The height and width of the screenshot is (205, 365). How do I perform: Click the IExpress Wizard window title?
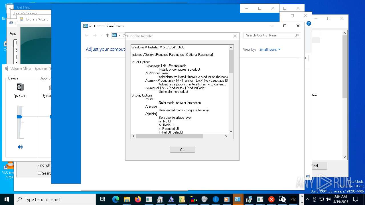coord(37,19)
